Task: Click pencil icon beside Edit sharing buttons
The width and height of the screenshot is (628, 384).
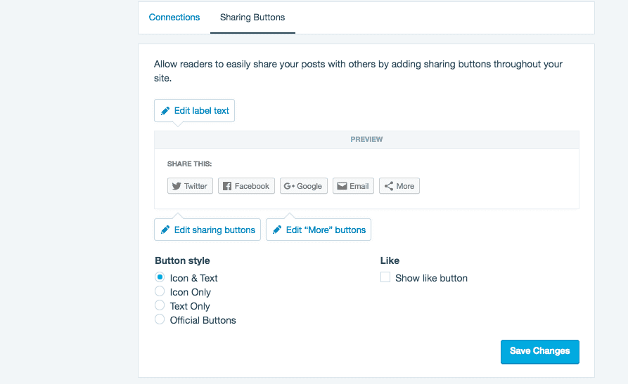Action: click(x=165, y=230)
